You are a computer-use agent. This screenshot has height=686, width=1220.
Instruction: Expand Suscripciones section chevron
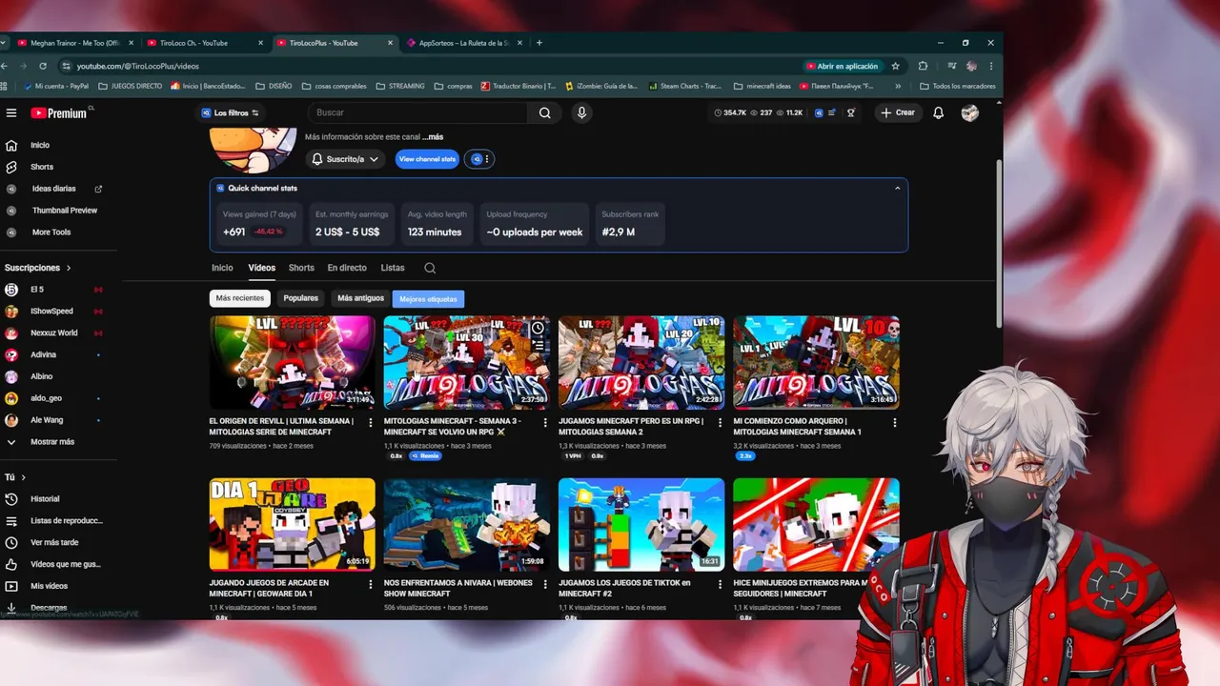[69, 268]
